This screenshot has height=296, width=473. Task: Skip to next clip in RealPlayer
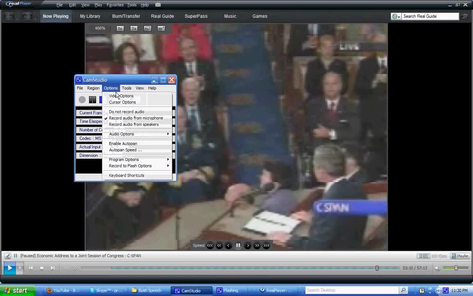53,268
